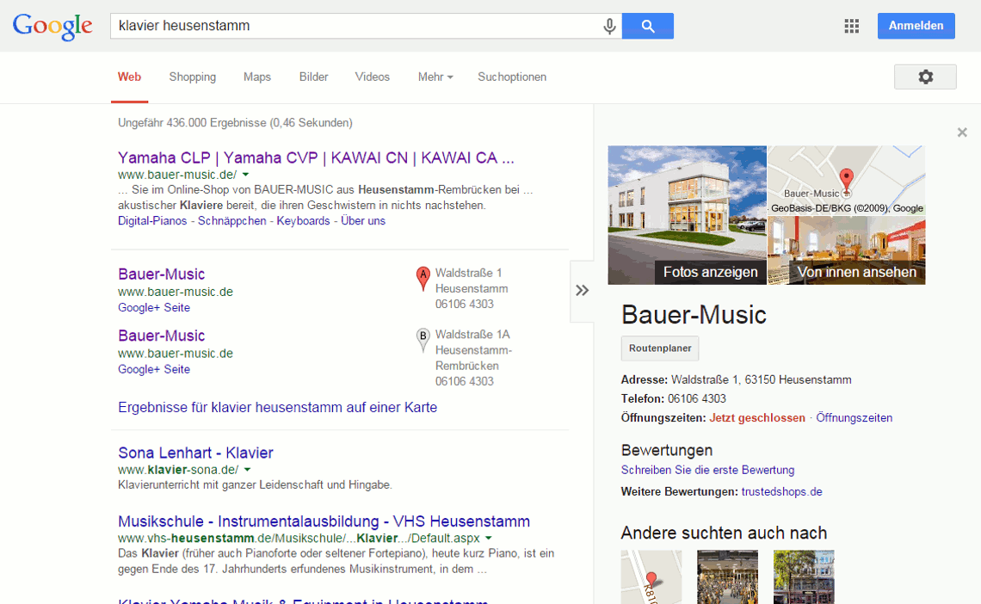Close the Bauer-Music info panel
The width and height of the screenshot is (981, 604).
pyautogui.click(x=962, y=133)
